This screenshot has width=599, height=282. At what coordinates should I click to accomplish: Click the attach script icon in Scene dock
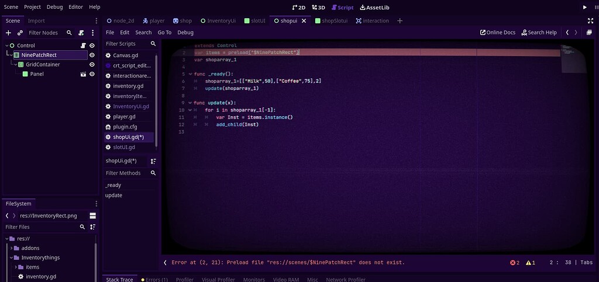(81, 33)
